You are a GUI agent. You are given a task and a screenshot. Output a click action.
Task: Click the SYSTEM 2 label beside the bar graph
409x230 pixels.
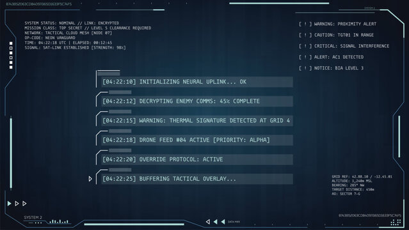33,217
